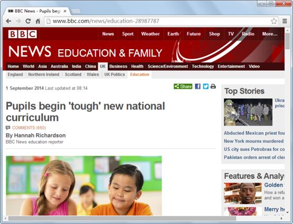
Task: Click the green Share button
Action: [x=183, y=87]
